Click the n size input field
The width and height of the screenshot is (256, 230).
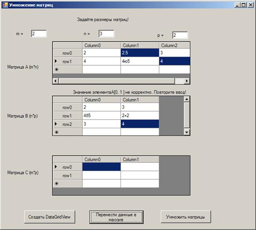[106, 34]
